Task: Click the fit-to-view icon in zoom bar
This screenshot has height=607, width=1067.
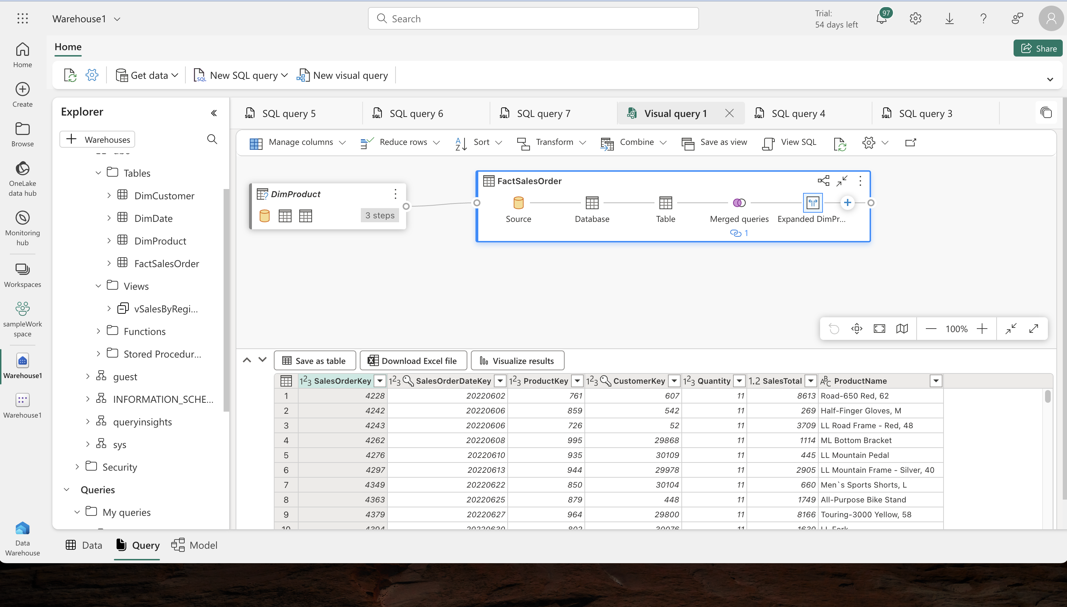Action: (879, 329)
